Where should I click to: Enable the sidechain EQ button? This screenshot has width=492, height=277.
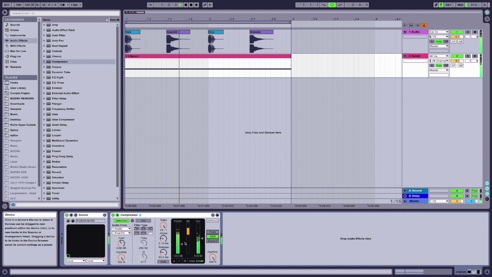(x=143, y=221)
